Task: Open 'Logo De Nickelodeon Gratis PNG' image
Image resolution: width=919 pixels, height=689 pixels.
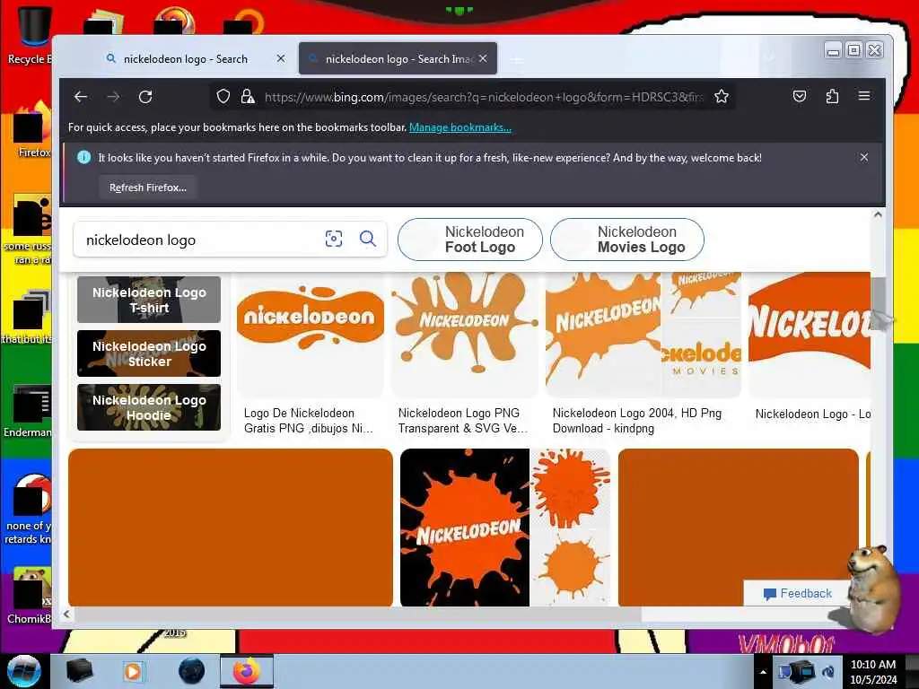Action: pos(310,334)
